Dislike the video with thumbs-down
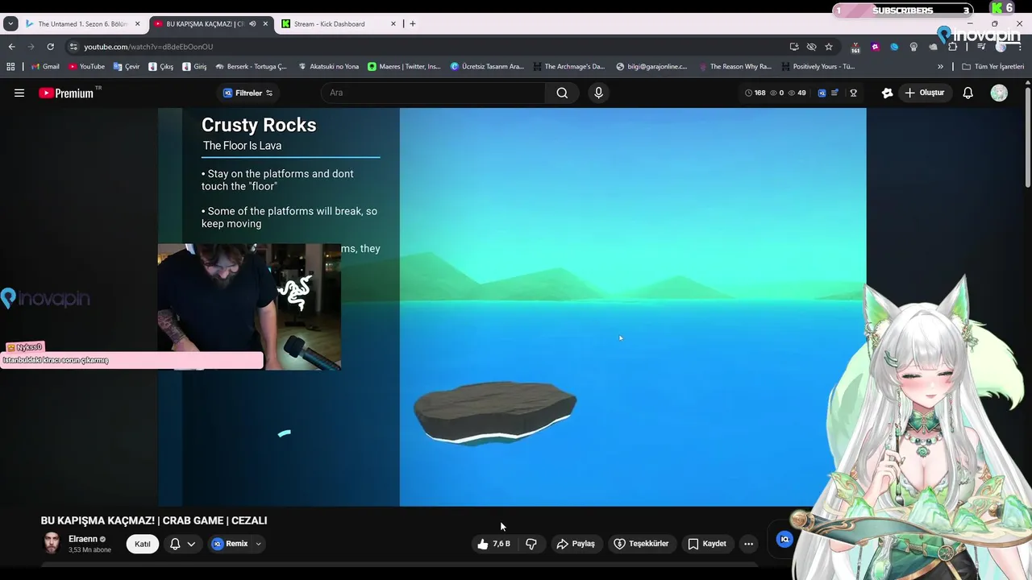 pyautogui.click(x=531, y=544)
